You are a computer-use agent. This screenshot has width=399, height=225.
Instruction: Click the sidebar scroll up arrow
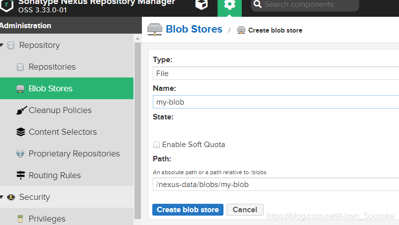[137, 38]
